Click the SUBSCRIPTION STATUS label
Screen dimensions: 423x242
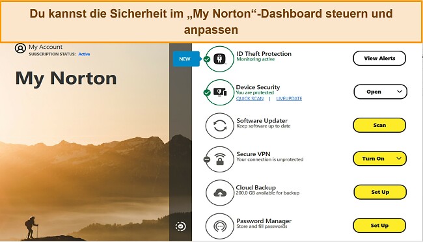(x=52, y=54)
